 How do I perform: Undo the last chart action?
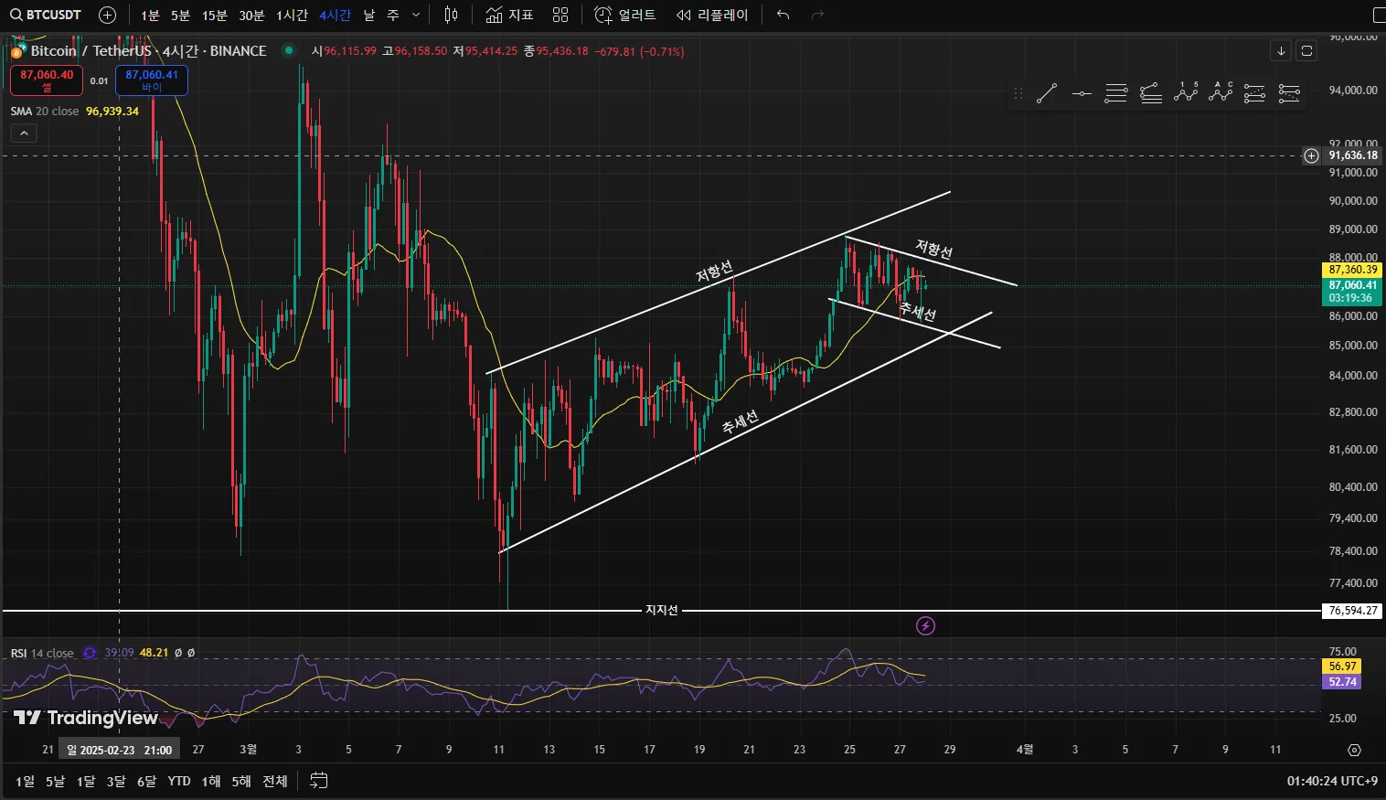(x=783, y=15)
